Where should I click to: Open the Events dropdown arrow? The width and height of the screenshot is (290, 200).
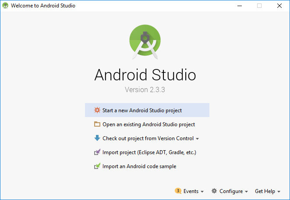coord(202,192)
